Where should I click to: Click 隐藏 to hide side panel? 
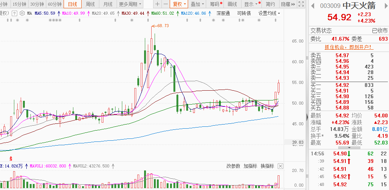[x=288, y=4]
